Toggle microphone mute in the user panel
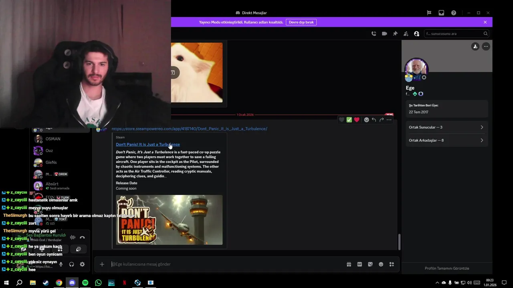The width and height of the screenshot is (513, 288). [61, 264]
